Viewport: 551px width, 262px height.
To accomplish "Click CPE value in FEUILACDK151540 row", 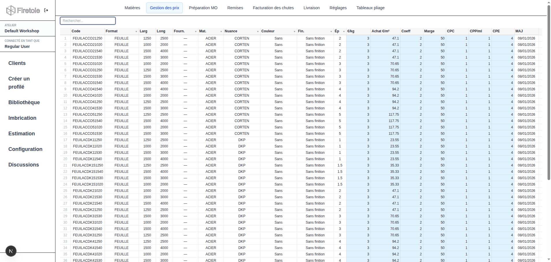I will [x=503, y=172].
